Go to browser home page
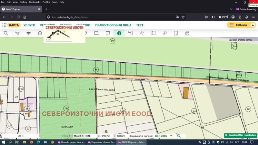The height and width of the screenshot is (145, 258). 25,17
